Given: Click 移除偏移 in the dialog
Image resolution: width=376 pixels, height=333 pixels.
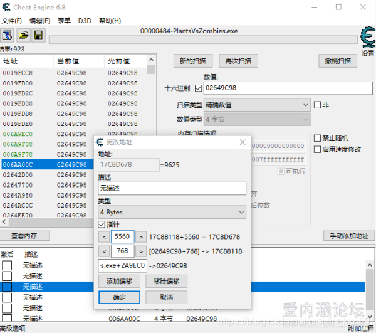Looking at the screenshot, I should (167, 281).
